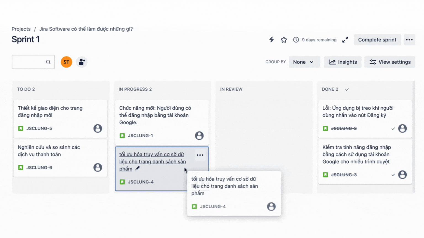Star Sprint 1 as a favorite
Image resolution: width=424 pixels, height=238 pixels.
[284, 40]
